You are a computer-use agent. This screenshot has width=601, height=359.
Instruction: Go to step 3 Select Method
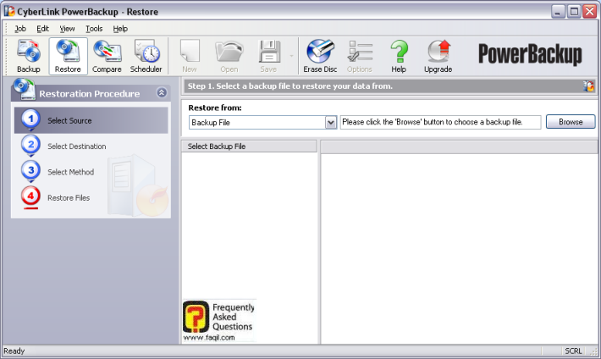(x=70, y=172)
